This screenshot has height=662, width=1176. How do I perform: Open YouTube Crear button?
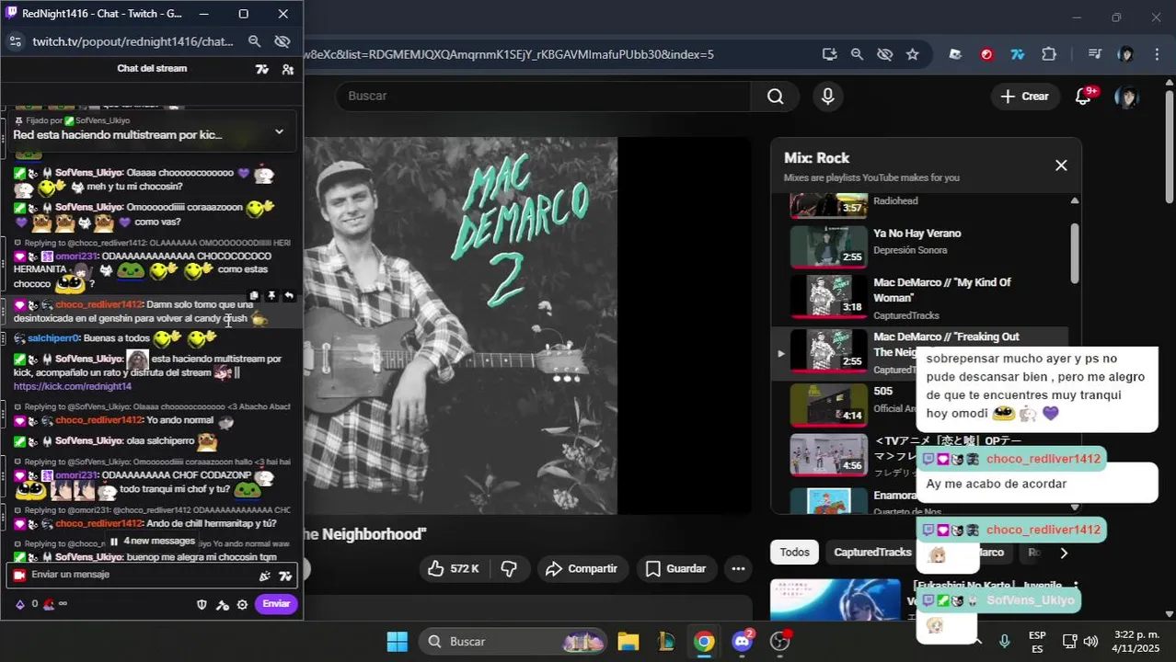(x=1024, y=97)
